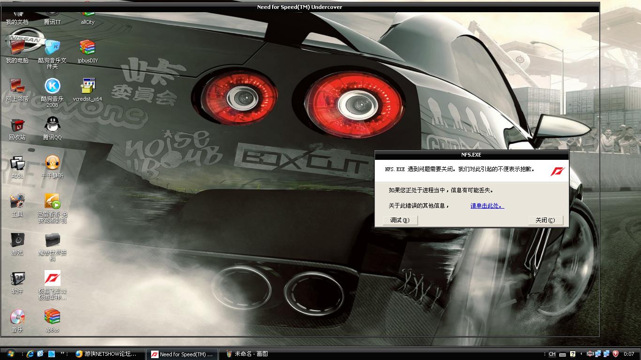Open the 工具 folder icon
Viewport: 641px width, 360px height.
[17, 204]
